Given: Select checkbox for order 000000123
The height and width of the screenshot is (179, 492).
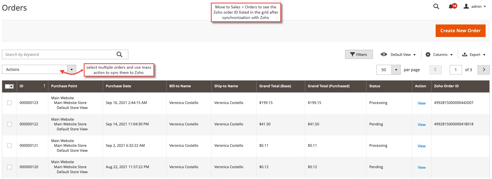Looking at the screenshot, I should [9, 103].
